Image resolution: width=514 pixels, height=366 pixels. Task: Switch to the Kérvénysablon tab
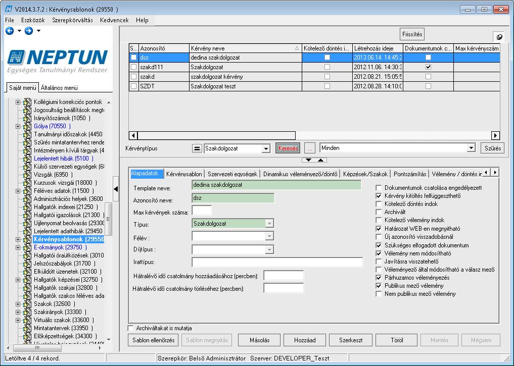pos(184,174)
